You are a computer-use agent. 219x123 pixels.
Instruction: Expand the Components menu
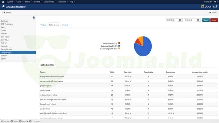coord(49,2)
